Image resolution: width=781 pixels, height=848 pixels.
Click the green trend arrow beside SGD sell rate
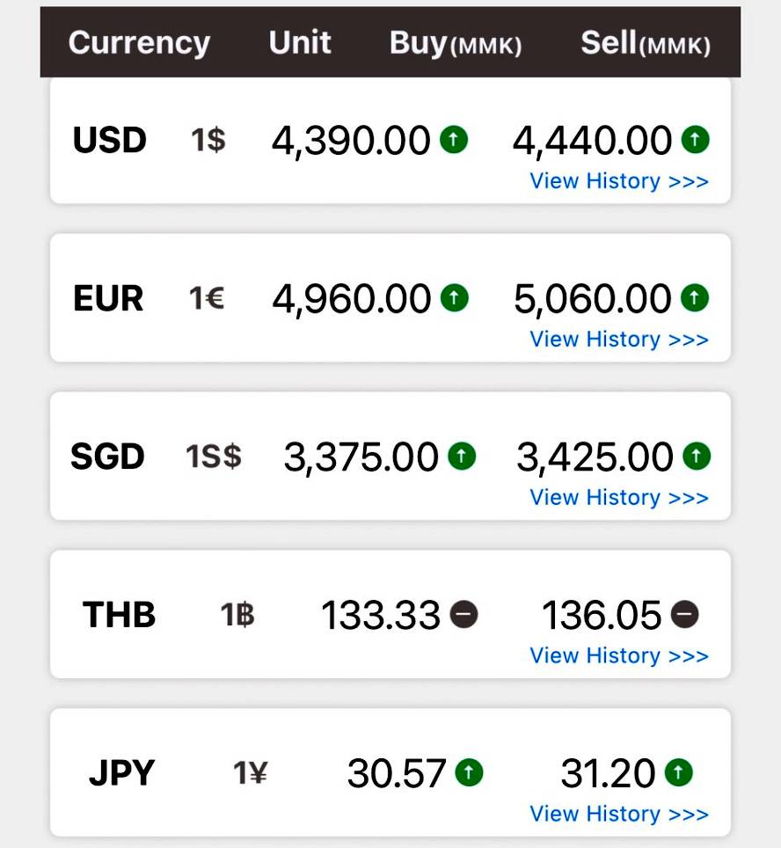point(695,456)
